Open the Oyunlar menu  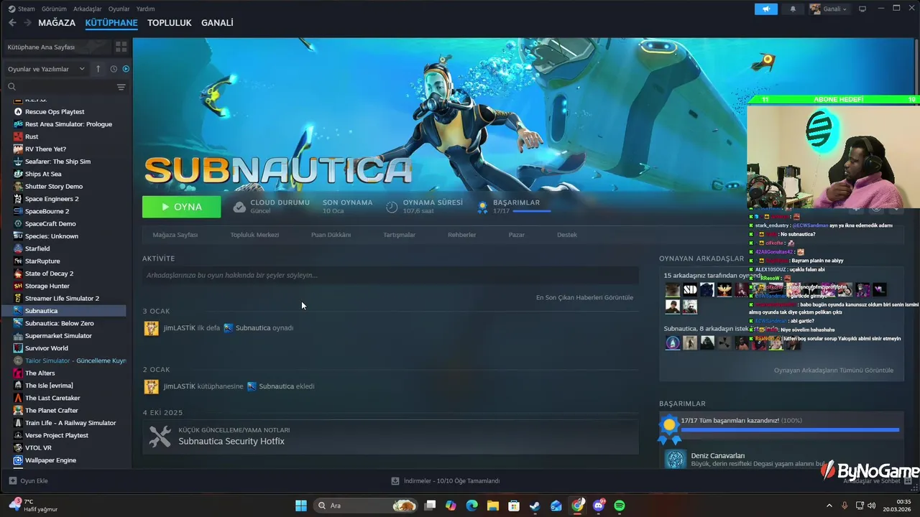(119, 9)
